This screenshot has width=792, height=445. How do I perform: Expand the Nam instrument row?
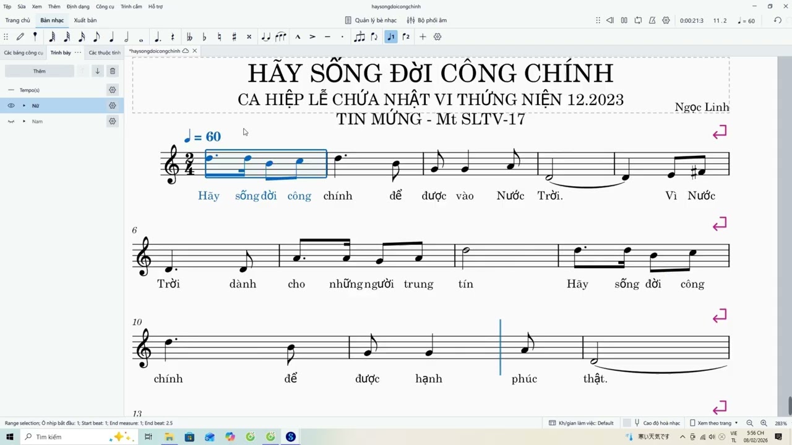click(x=24, y=121)
